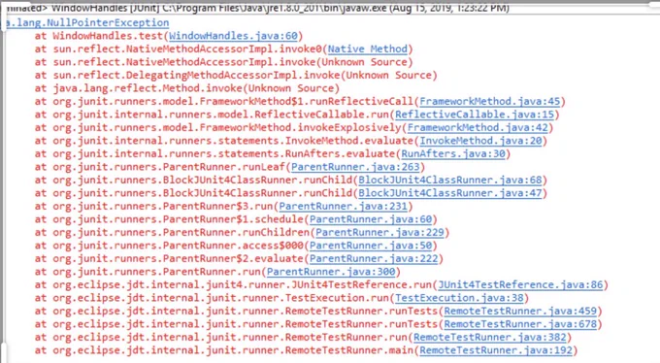Screen dimensions: 660x363
Task: Open RunAfters.java:30 link
Action: (x=453, y=153)
